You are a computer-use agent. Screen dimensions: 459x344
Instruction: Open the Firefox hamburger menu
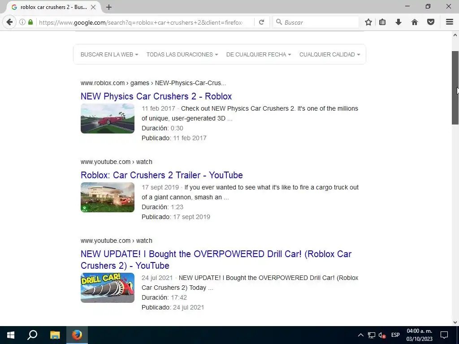tap(450, 22)
